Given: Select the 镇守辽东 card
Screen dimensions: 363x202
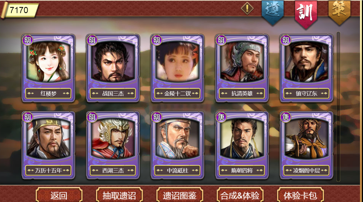Looking at the screenshot, I should 307,68.
